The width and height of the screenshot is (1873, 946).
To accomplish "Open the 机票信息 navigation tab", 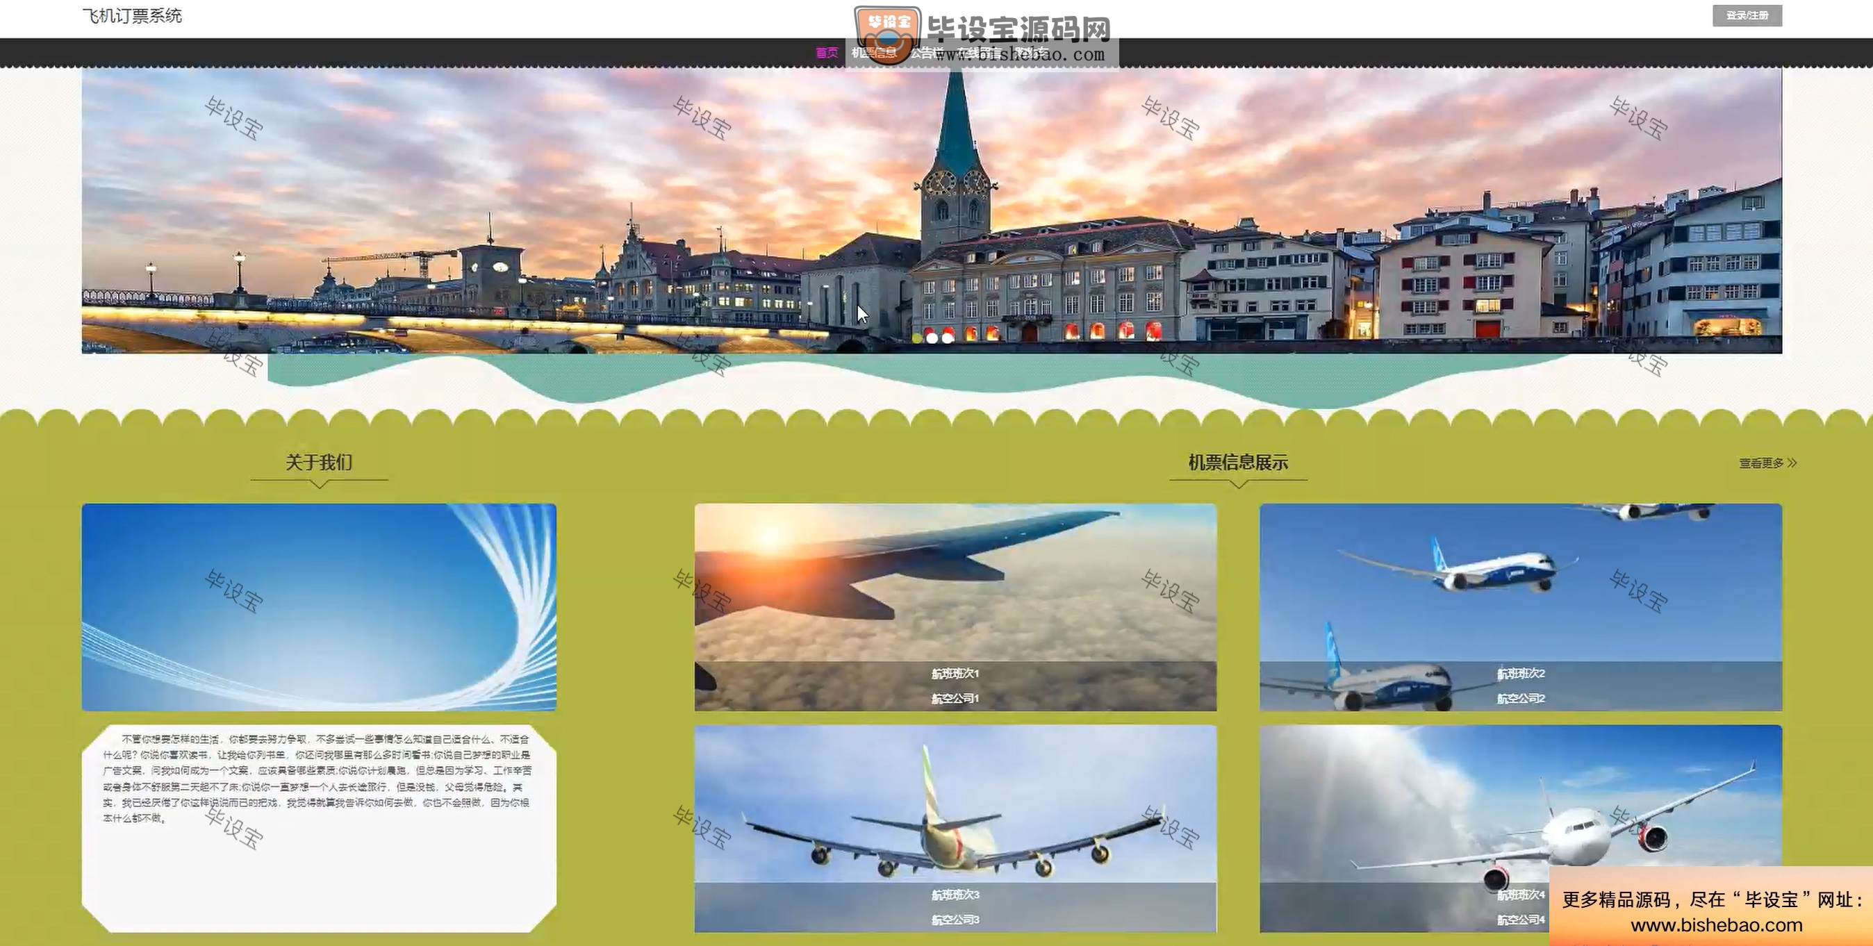I will [x=873, y=52].
